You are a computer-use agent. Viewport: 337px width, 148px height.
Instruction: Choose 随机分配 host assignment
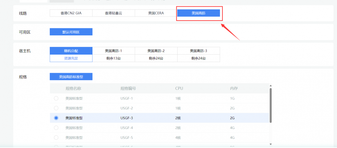point(71,51)
